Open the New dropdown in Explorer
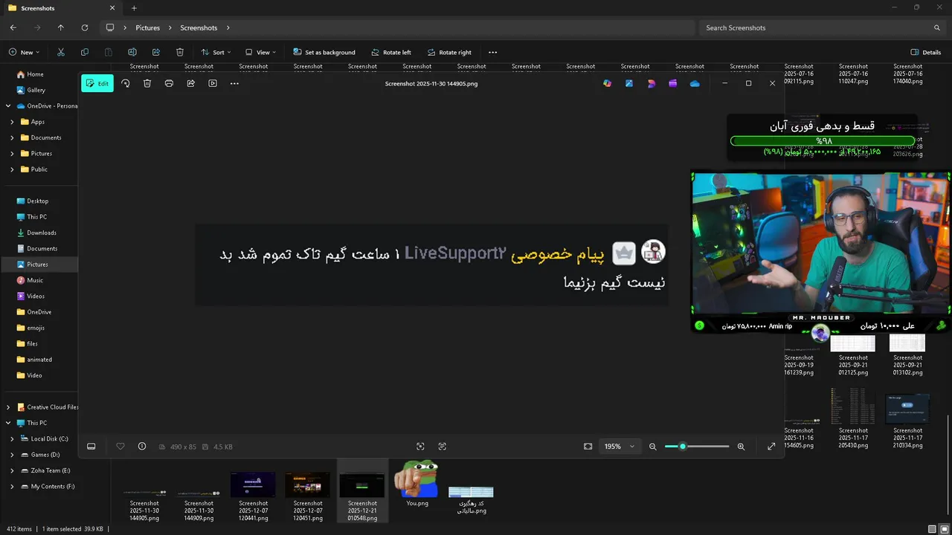952x535 pixels. [x=25, y=52]
